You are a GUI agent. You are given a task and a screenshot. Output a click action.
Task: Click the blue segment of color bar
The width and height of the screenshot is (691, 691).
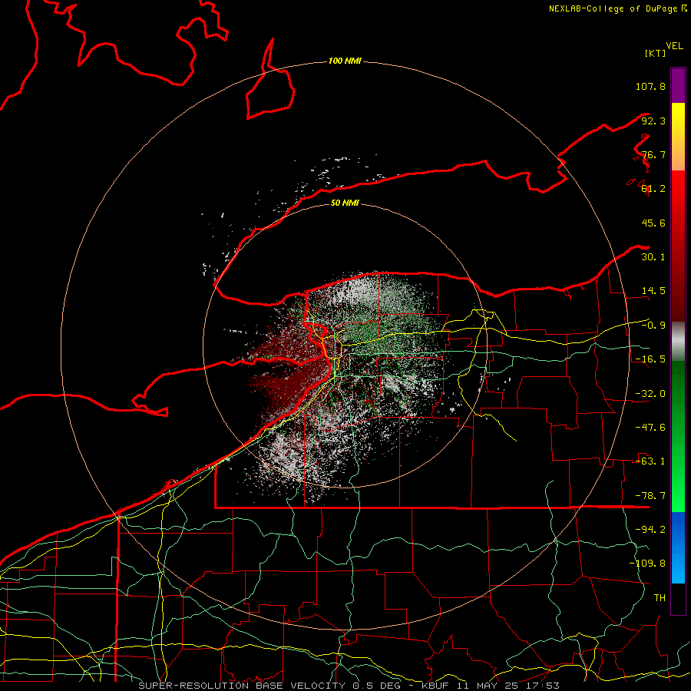pyautogui.click(x=678, y=547)
